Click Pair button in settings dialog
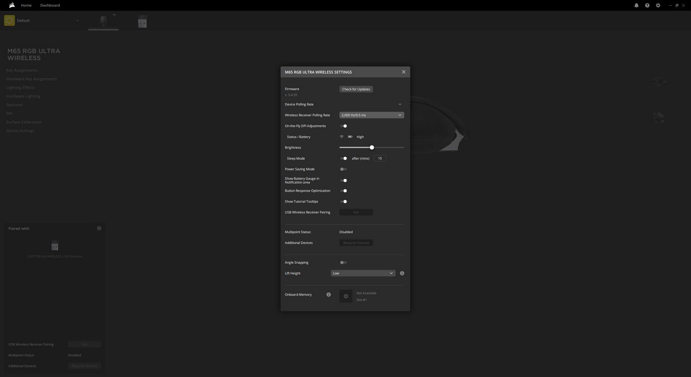Image resolution: width=691 pixels, height=377 pixels. tap(356, 212)
